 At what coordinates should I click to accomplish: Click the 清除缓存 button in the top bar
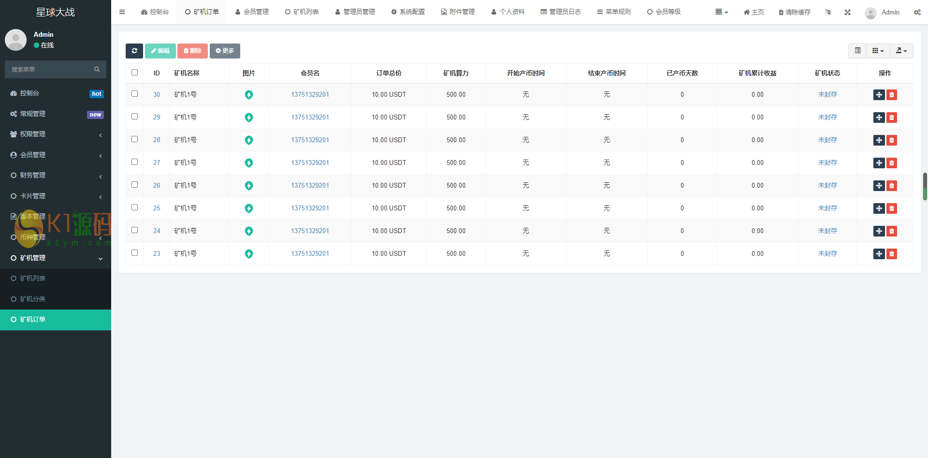click(x=794, y=12)
